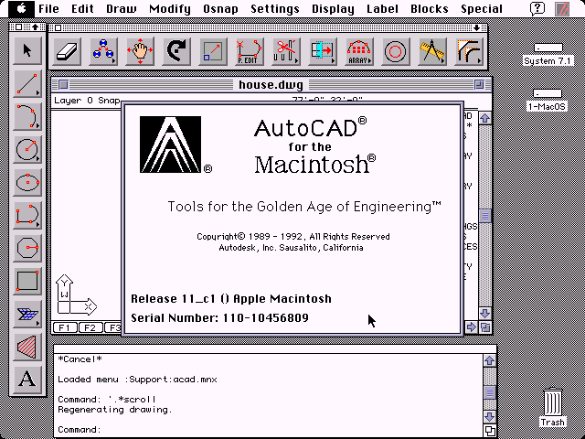The height and width of the screenshot is (439, 585).
Task: Click the F1 function key button
Action: click(65, 327)
